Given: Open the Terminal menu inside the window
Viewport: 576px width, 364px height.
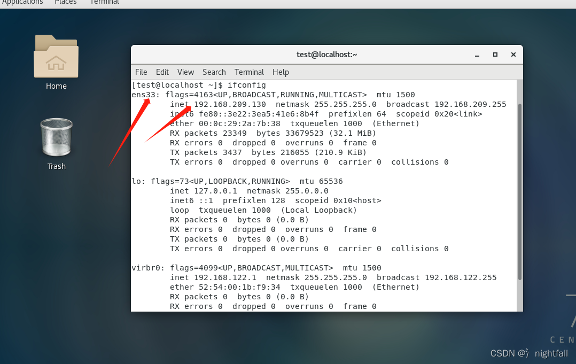Looking at the screenshot, I should pyautogui.click(x=249, y=72).
